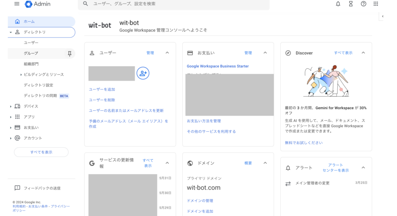Click the すべてを表示 button

tap(41, 152)
